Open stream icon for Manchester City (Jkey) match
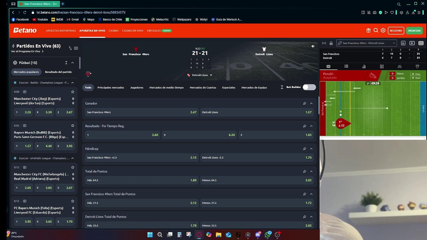The width and height of the screenshot is (427, 240). [25, 92]
